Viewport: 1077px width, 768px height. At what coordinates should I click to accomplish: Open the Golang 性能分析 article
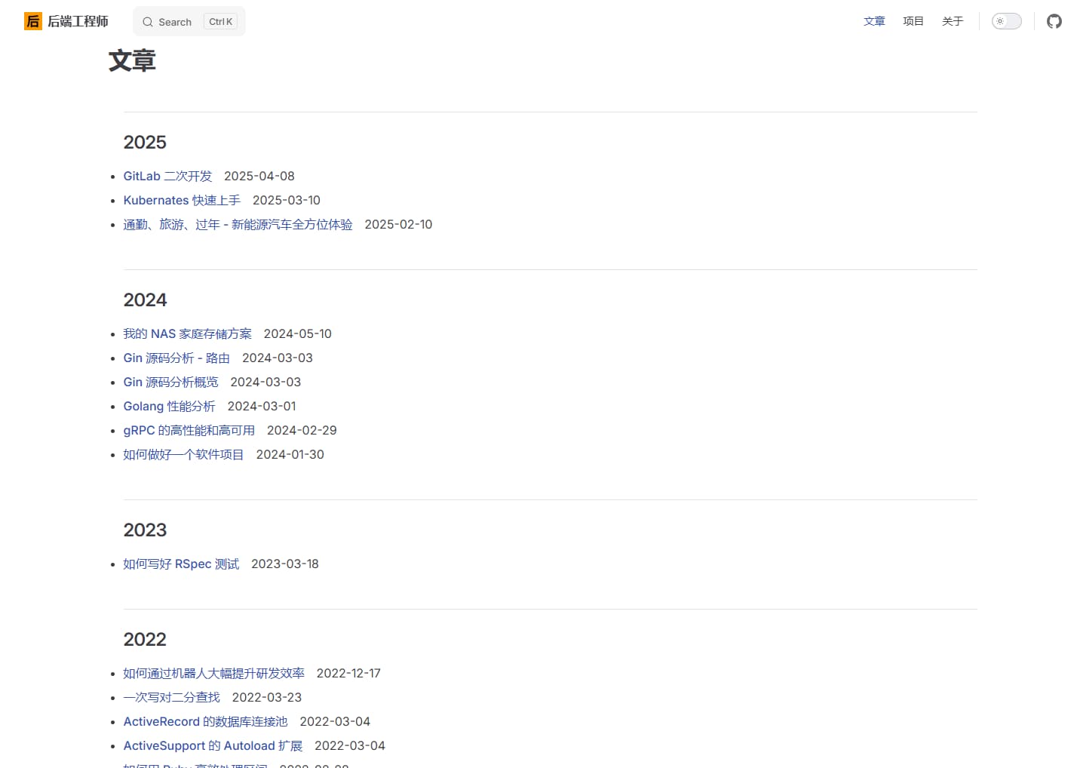click(169, 406)
